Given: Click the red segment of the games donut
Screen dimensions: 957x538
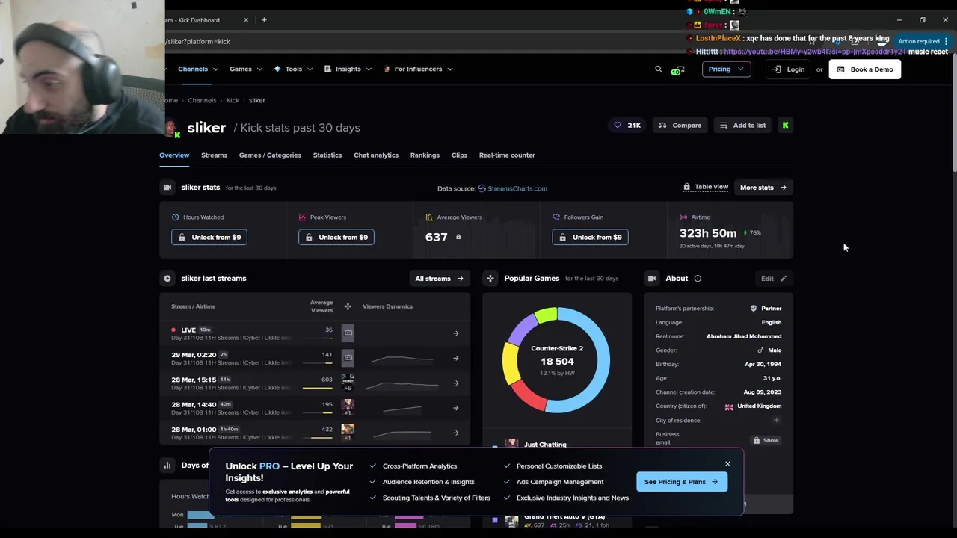Looking at the screenshot, I should (528, 395).
